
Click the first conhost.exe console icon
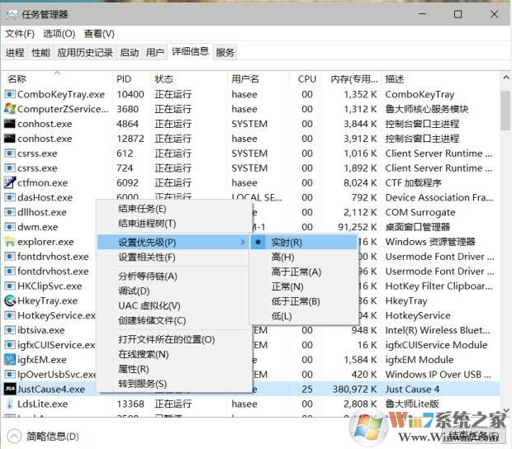click(x=10, y=124)
